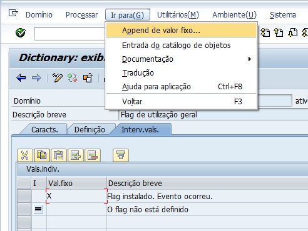This screenshot has width=308, height=231.
Task: Click the Val.fixo cell containing X
Action: point(76,196)
